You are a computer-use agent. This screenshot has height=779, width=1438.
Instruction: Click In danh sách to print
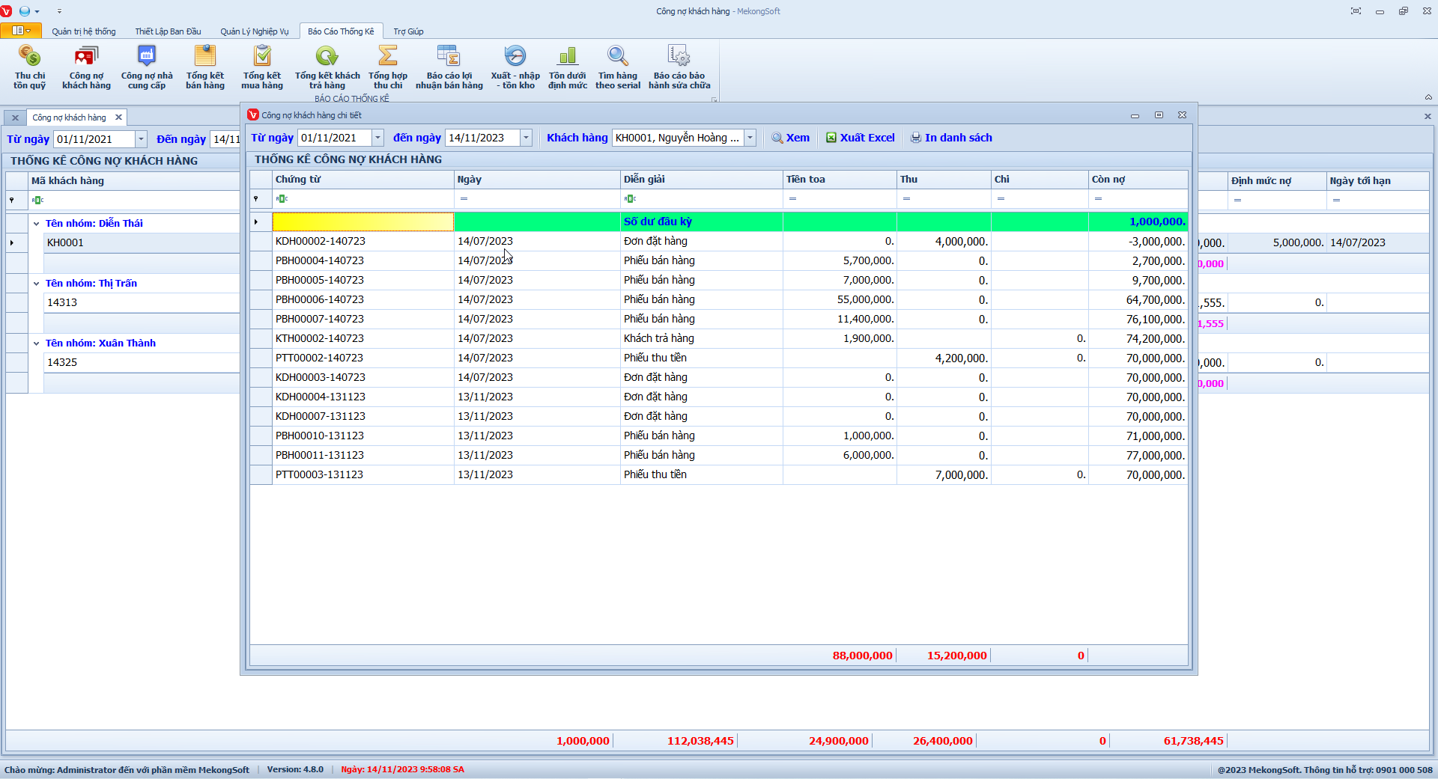click(951, 138)
